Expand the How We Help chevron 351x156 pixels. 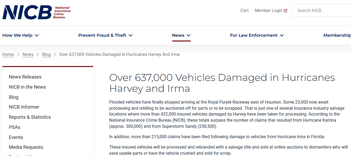point(37,35)
